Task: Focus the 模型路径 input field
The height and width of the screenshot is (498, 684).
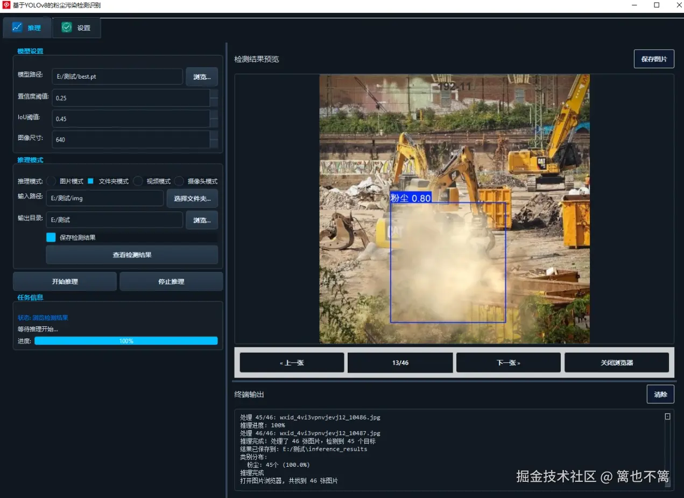Action: (117, 76)
